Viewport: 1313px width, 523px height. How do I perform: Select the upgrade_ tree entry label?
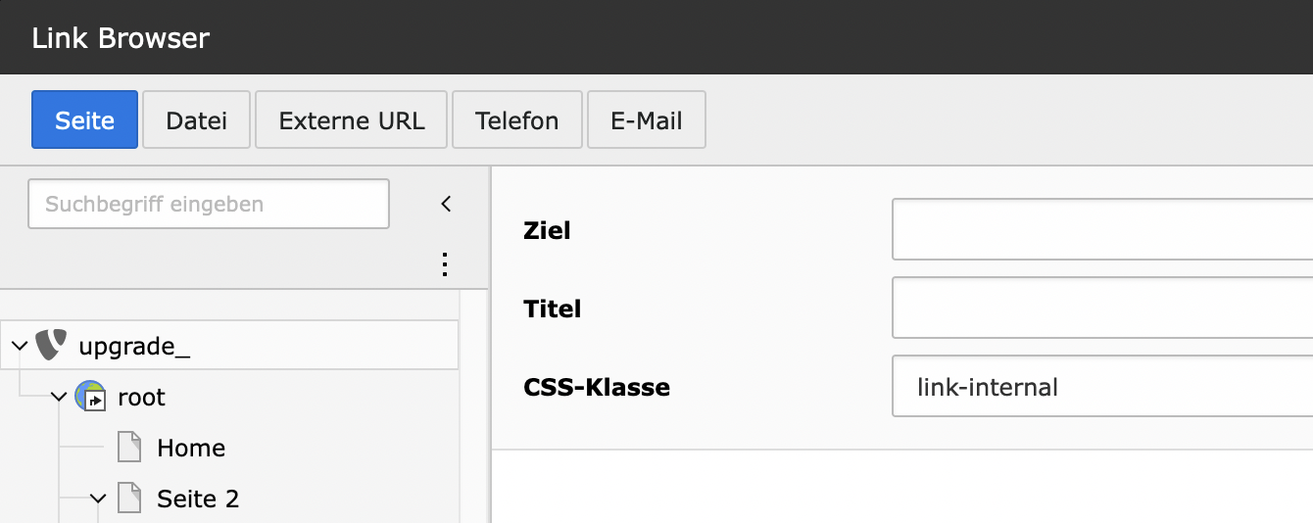(x=134, y=346)
